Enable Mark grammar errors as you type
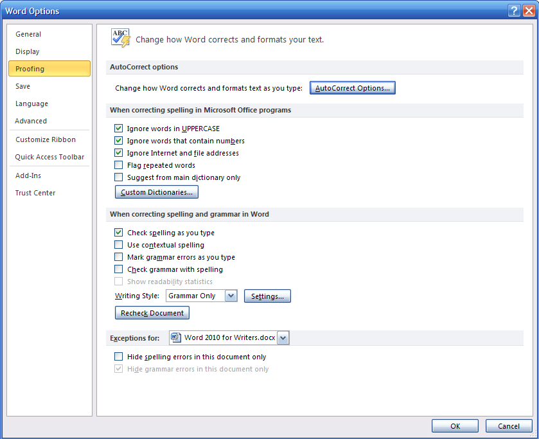 pyautogui.click(x=119, y=257)
